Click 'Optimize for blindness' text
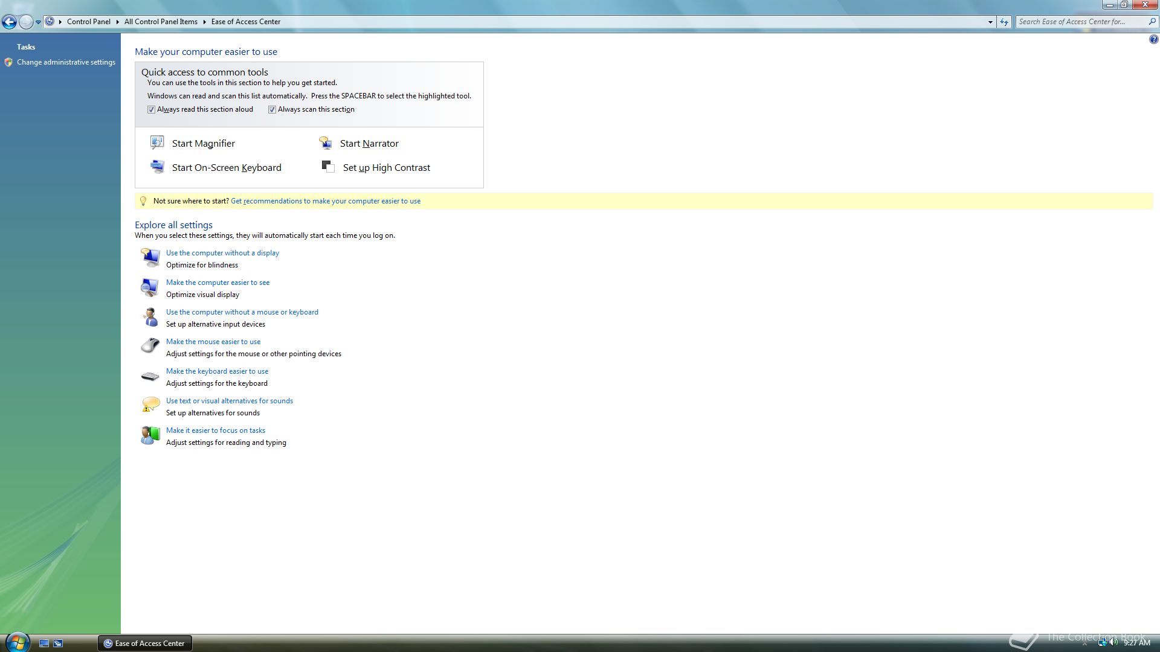1160x652 pixels. pos(202,265)
